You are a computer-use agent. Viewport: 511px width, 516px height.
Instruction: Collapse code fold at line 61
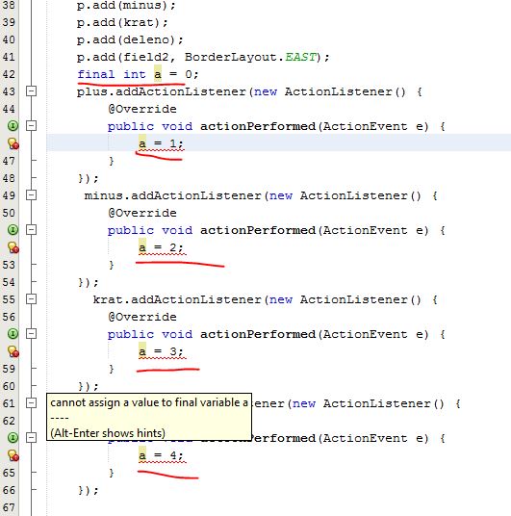tap(31, 403)
